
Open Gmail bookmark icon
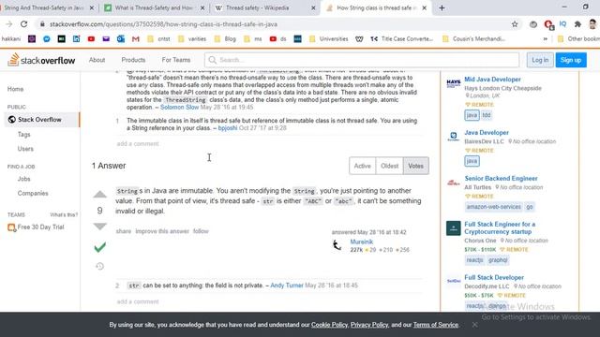(x=135, y=39)
